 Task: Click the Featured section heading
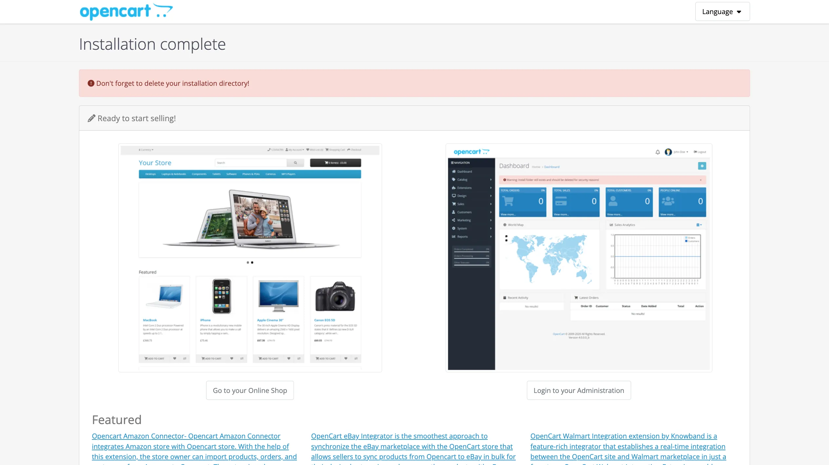tap(117, 419)
